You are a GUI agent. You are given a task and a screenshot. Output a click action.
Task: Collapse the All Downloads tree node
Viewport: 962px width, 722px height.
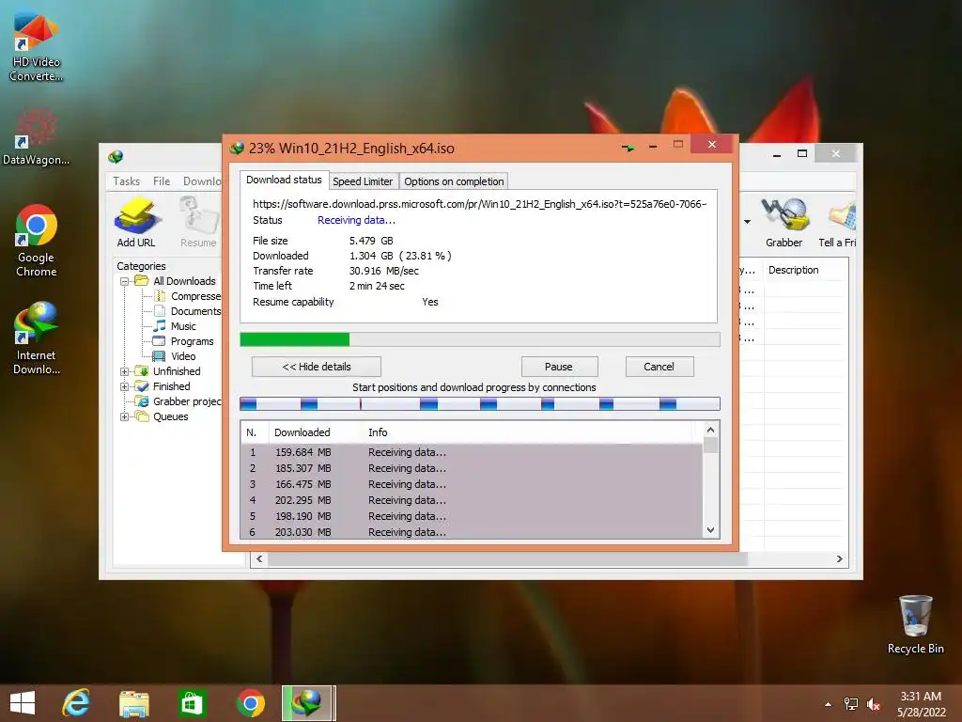(x=125, y=281)
